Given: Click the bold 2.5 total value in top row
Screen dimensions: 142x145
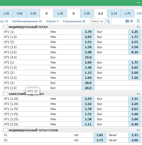Looking at the screenshot, I should [x=101, y=13].
